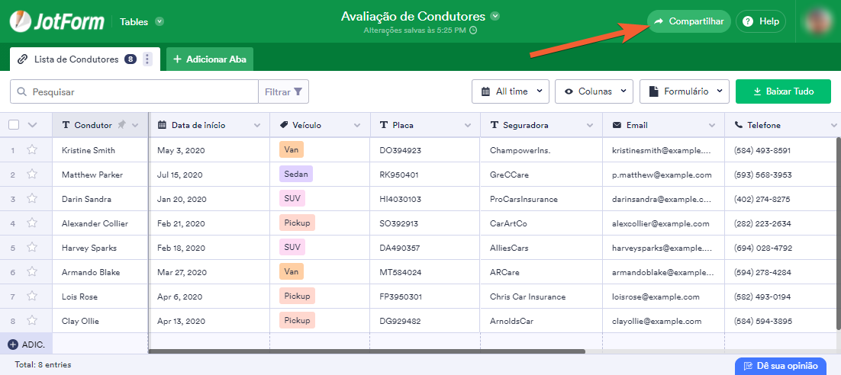Click the history clock icon beside save time
The image size is (841, 375).
point(473,30)
